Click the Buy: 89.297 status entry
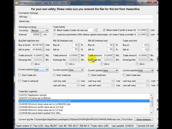The width and height of the screenshot is (172, 129). pyautogui.click(x=51, y=126)
